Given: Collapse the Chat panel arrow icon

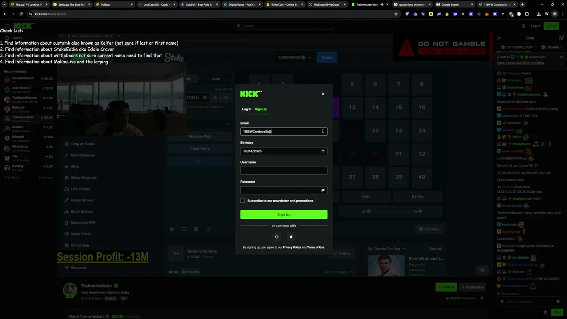Looking at the screenshot, I should coord(499,38).
